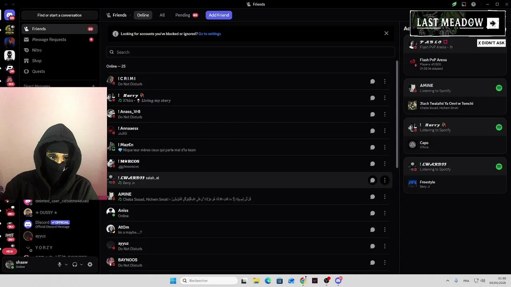Open Pending friend requests tab
The width and height of the screenshot is (511, 287).
(x=186, y=15)
